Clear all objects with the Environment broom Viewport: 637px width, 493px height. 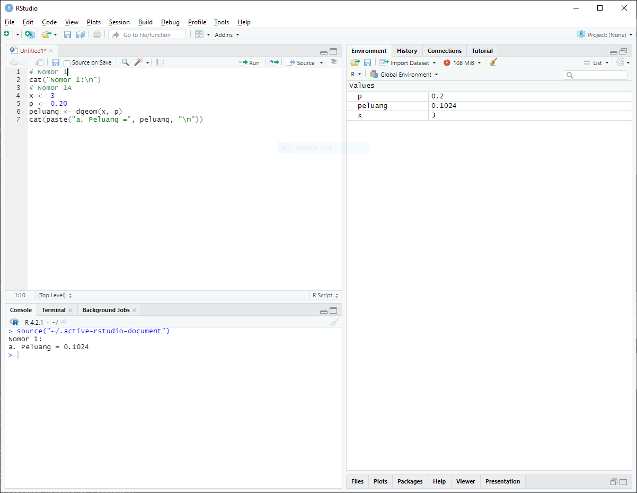[x=493, y=62]
